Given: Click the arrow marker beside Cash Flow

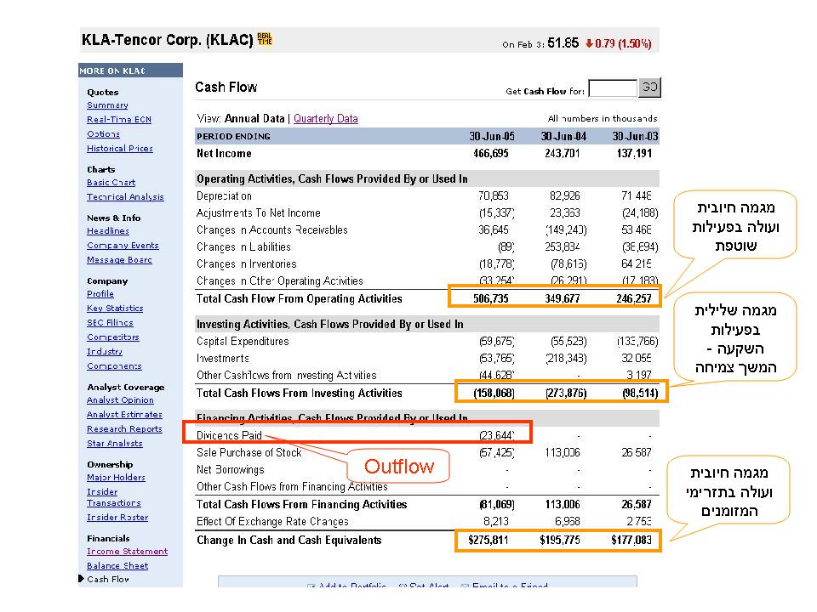Looking at the screenshot, I should click(x=82, y=579).
